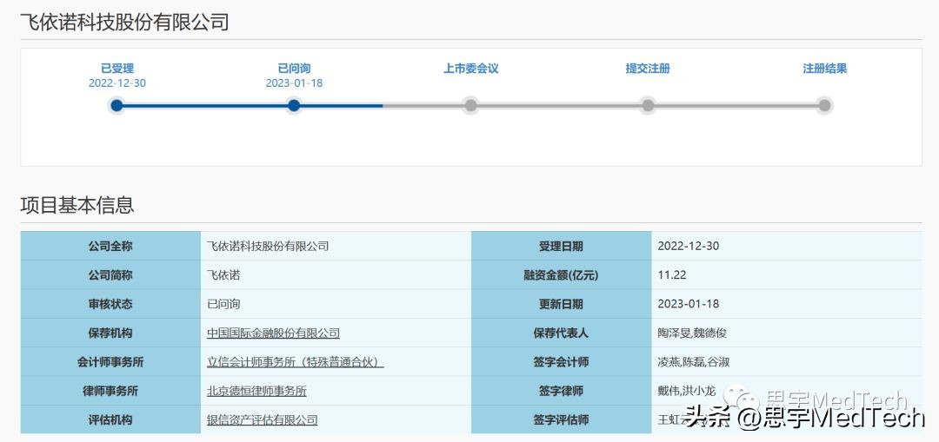
Task: Click the 公司简称 header cell
Action: click(110, 275)
